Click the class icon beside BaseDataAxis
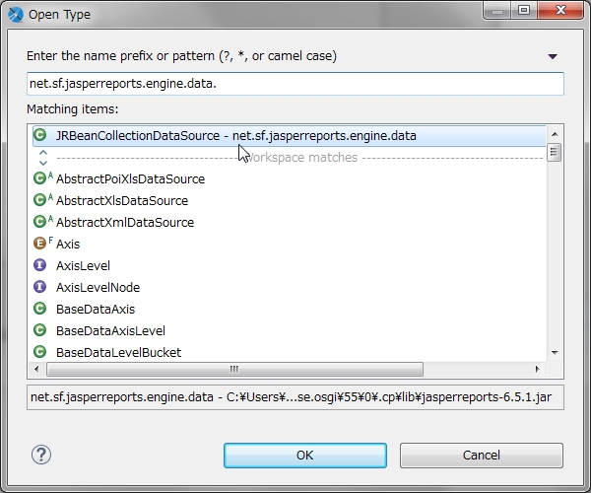Viewport: 591px width, 493px height. point(40,309)
